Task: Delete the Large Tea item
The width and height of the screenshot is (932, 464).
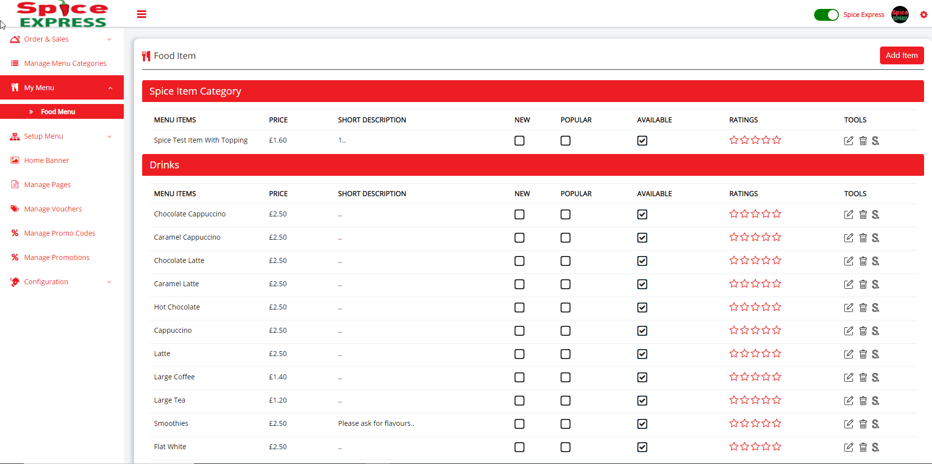Action: click(x=863, y=401)
